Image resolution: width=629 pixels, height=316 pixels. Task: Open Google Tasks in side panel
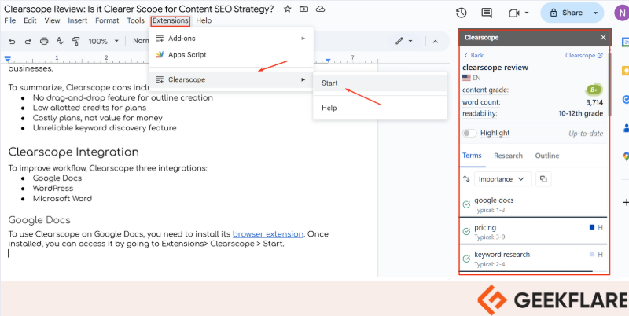coord(625,99)
